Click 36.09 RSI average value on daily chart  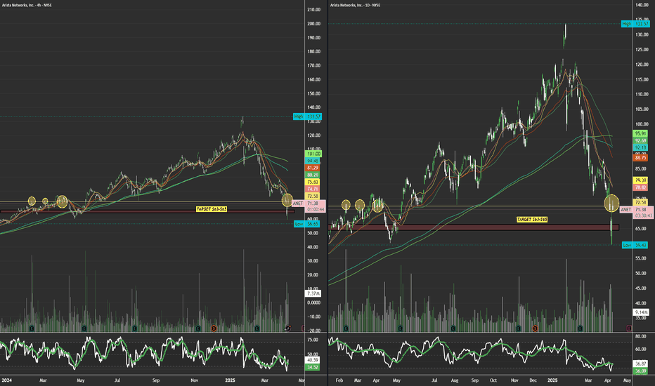point(641,371)
